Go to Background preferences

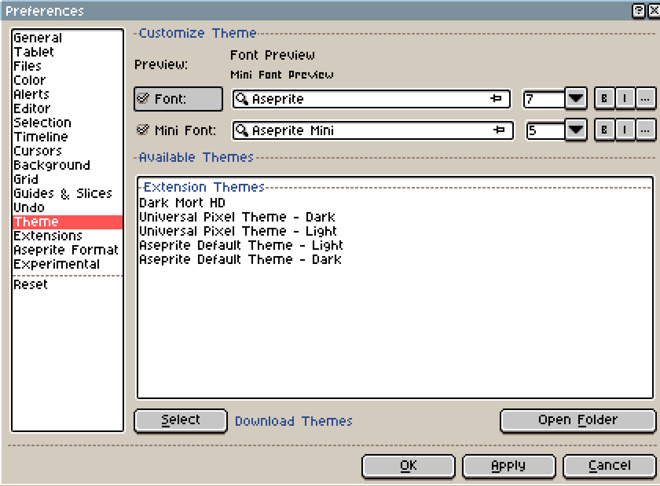tap(68, 165)
